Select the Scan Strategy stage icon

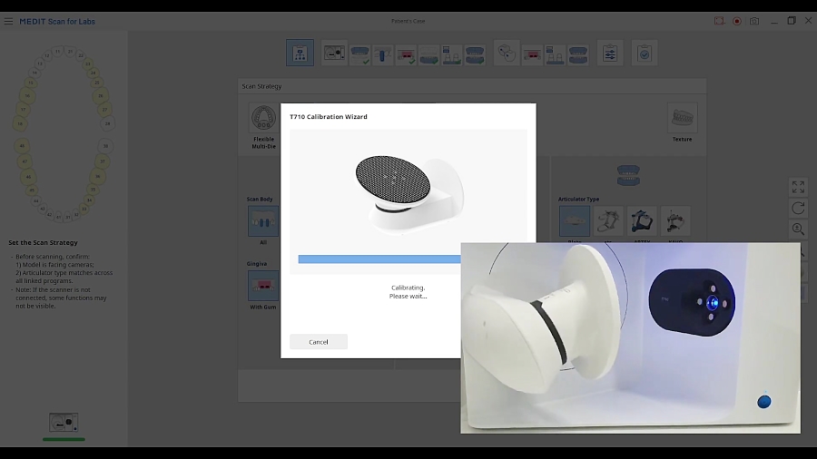pyautogui.click(x=300, y=53)
